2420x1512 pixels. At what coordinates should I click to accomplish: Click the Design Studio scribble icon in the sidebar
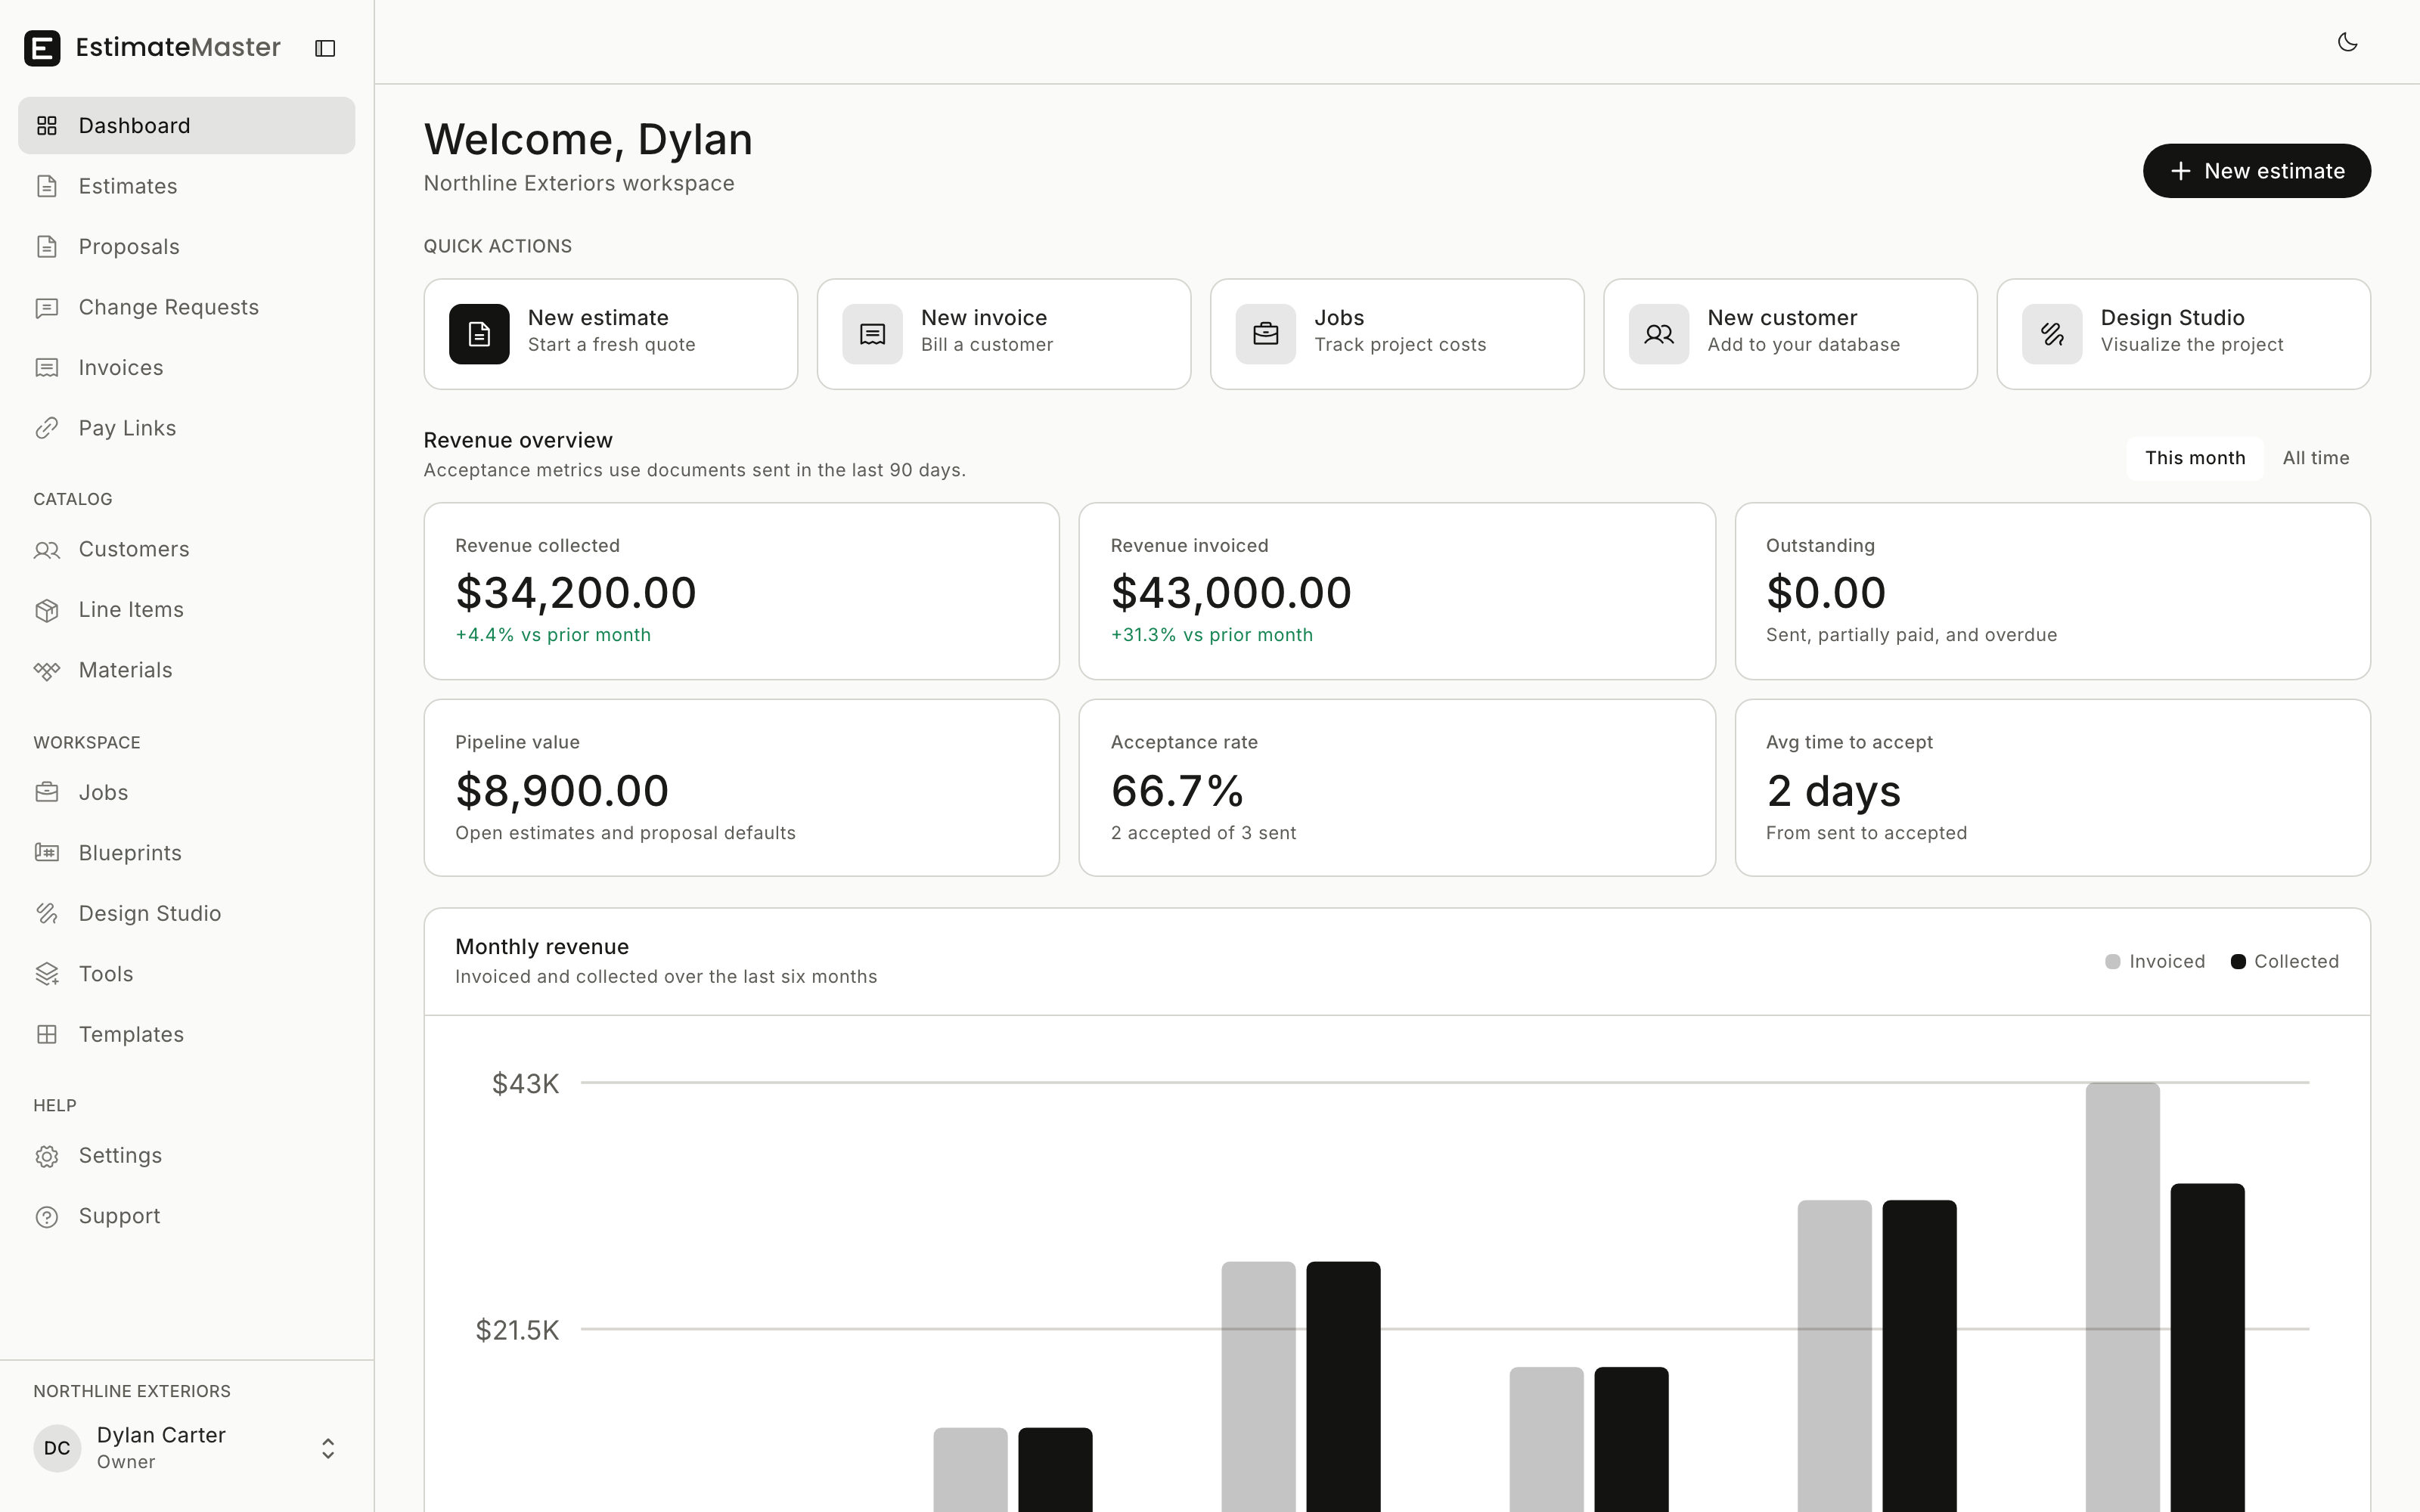point(47,913)
